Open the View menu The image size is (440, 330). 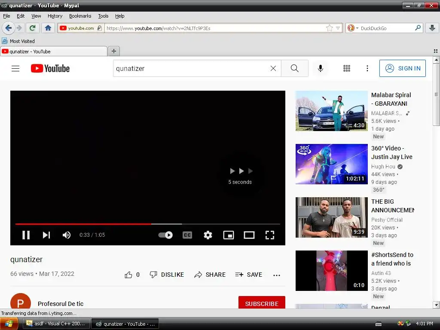tap(36, 16)
